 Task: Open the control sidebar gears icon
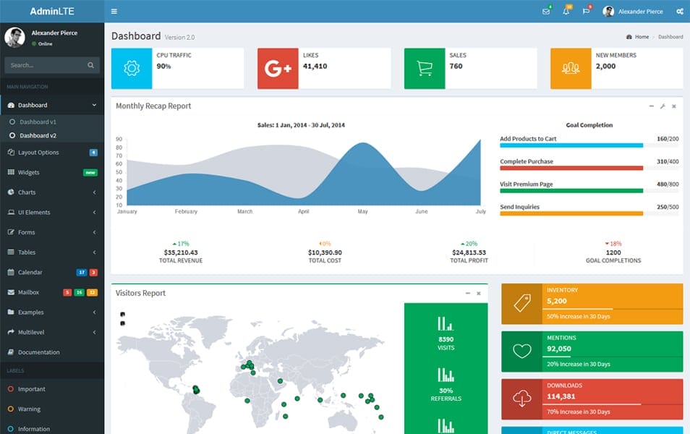(x=680, y=11)
